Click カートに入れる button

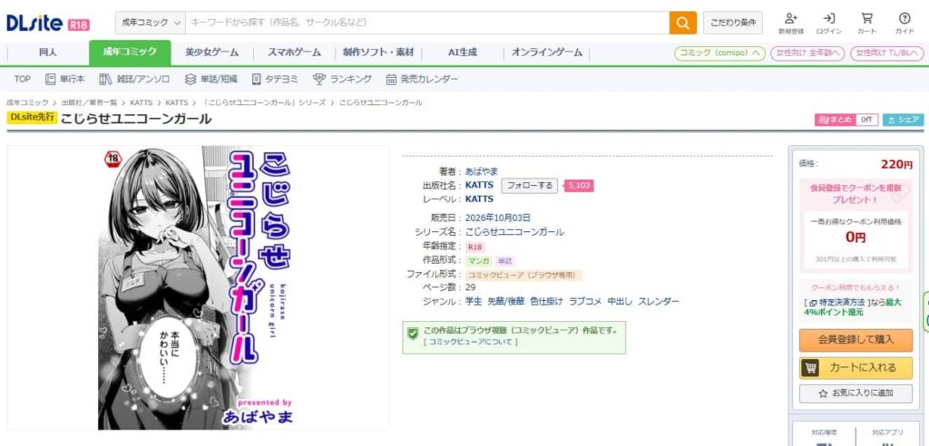tap(856, 367)
